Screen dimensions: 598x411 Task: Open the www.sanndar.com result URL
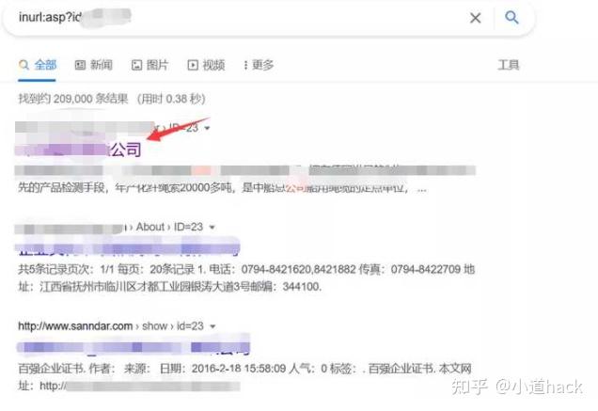(75, 326)
